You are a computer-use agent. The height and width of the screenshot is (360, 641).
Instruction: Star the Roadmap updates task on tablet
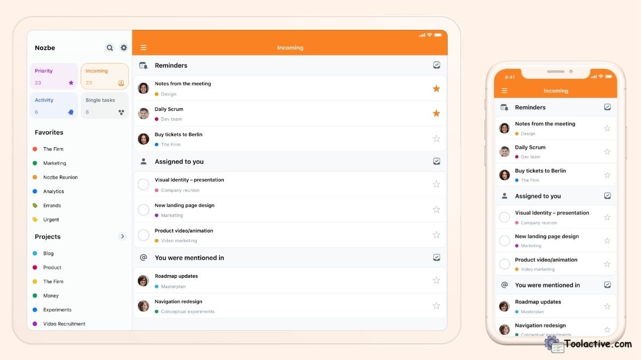point(436,281)
